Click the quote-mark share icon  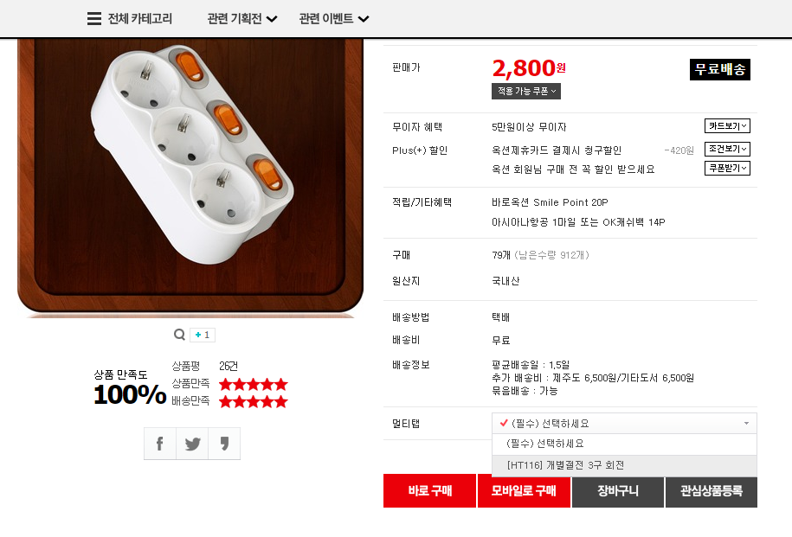click(x=224, y=444)
